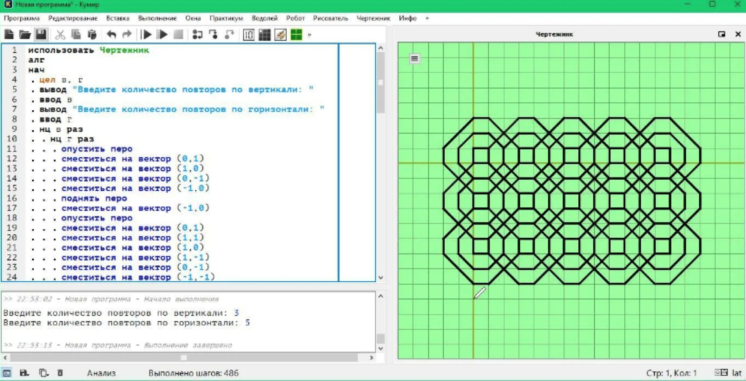Image resolution: width=746 pixels, height=381 pixels.
Task: Undock the Чертежник panel
Action: coord(721,34)
